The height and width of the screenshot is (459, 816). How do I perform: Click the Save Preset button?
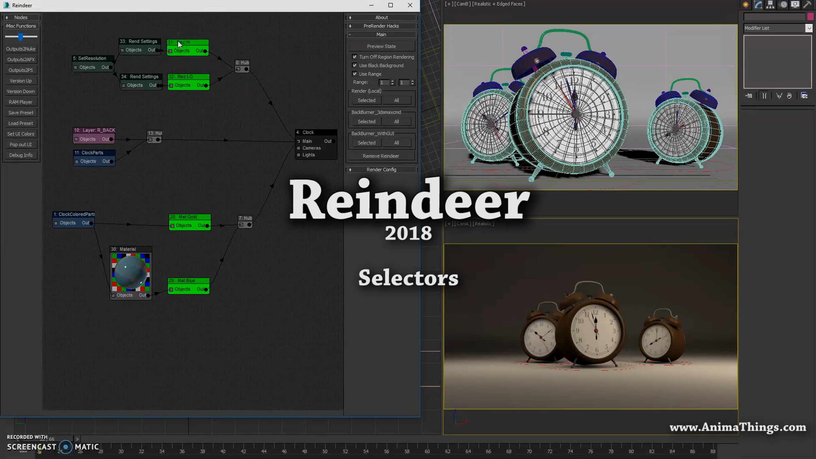(21, 113)
